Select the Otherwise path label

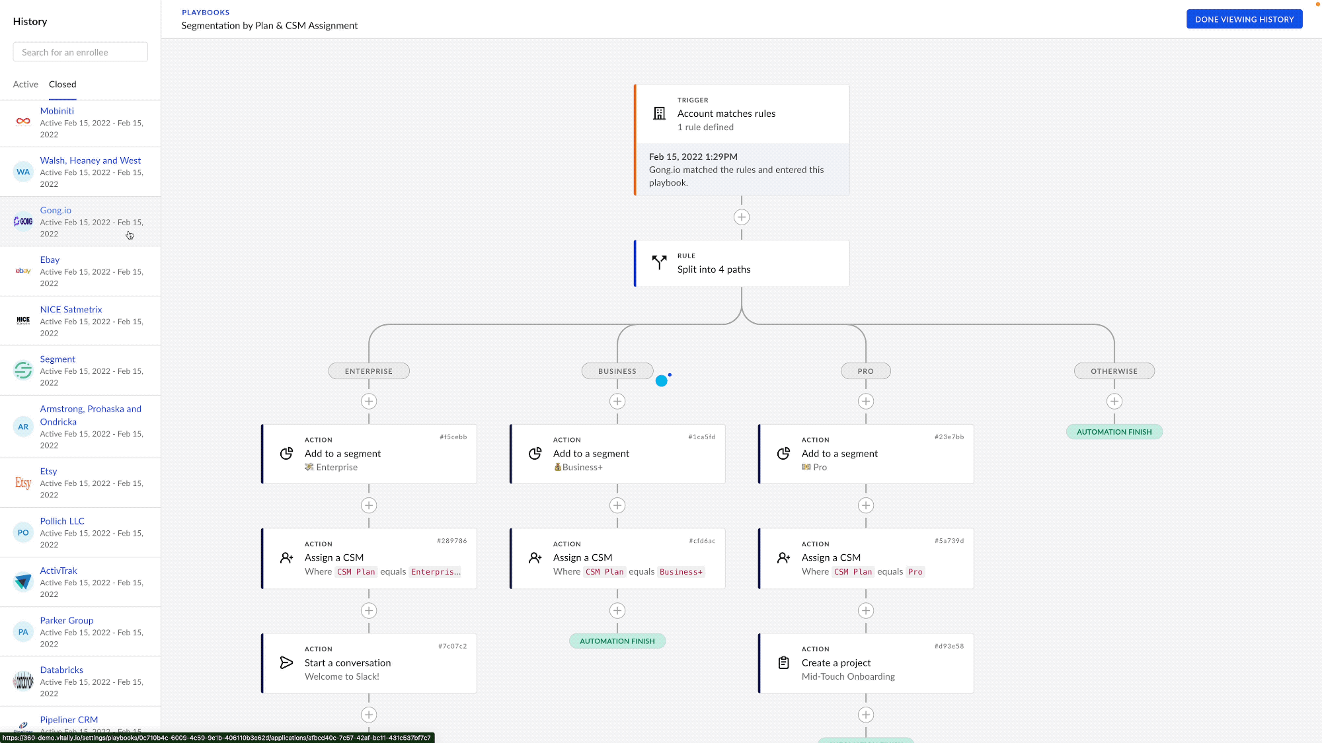coord(1114,371)
